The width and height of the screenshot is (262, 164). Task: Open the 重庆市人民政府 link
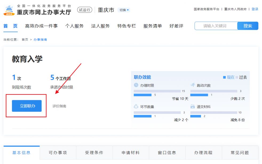tap(235, 9)
